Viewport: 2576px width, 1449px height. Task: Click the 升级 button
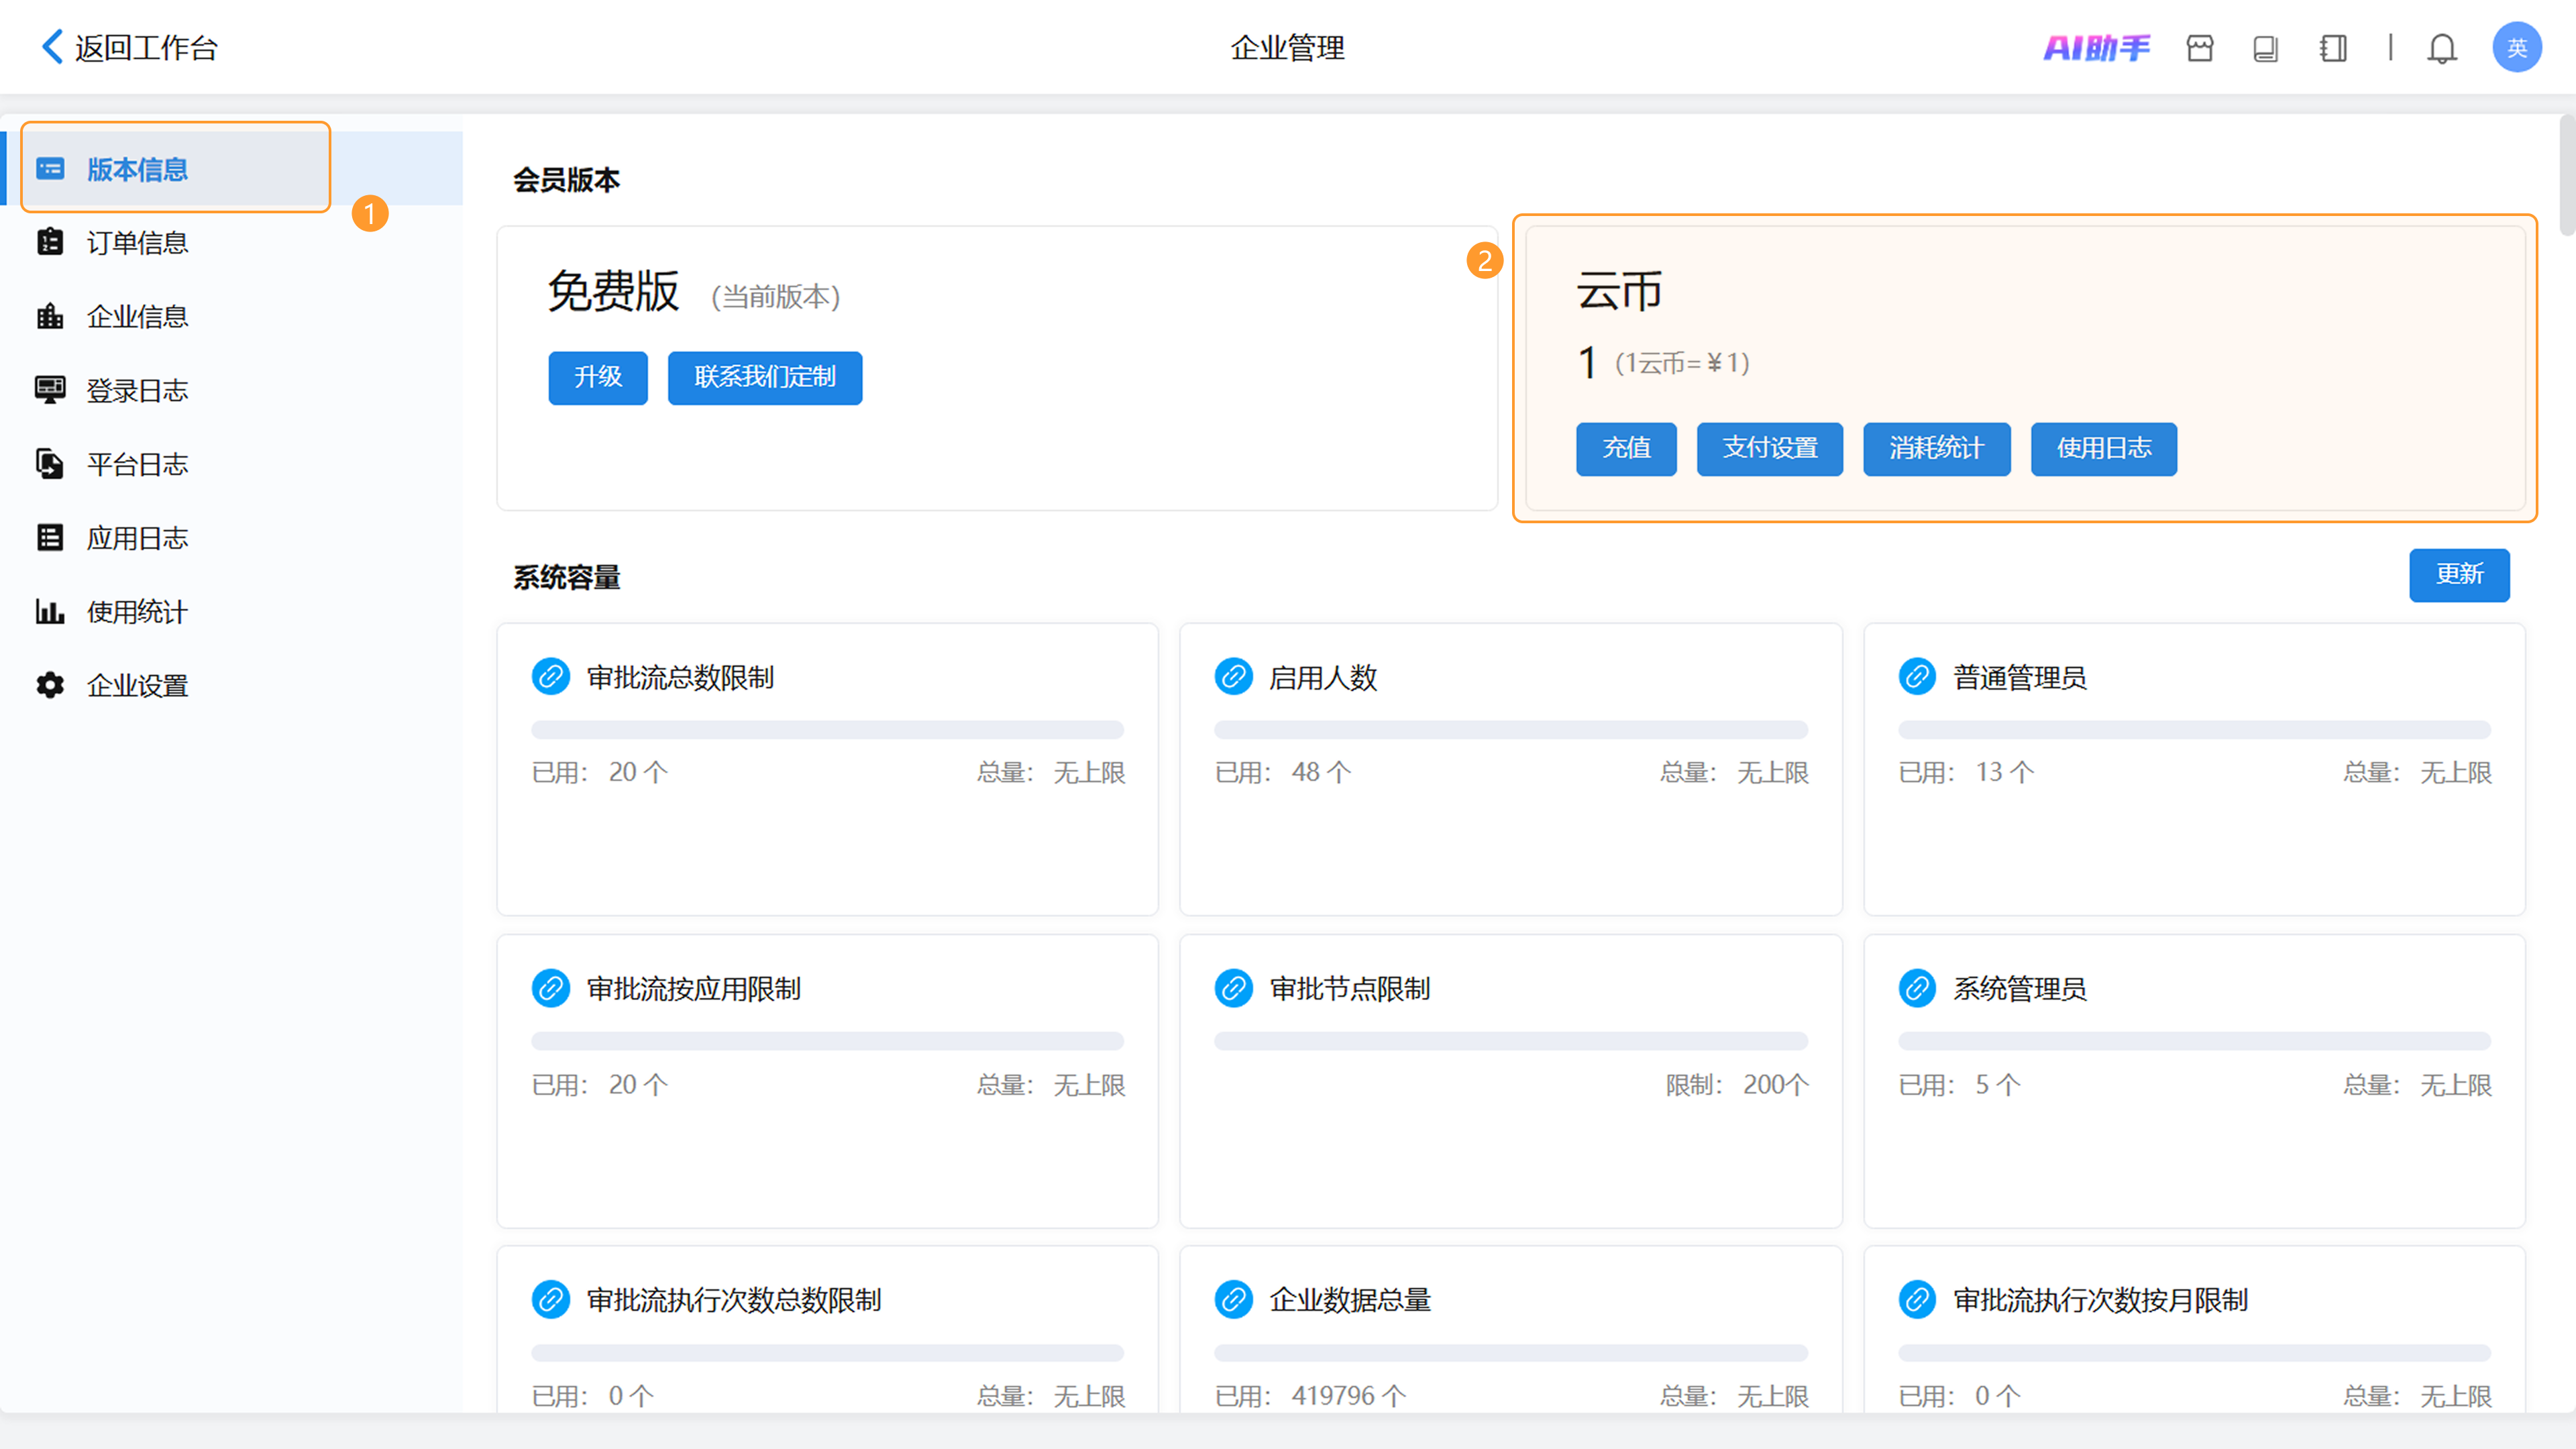click(598, 377)
